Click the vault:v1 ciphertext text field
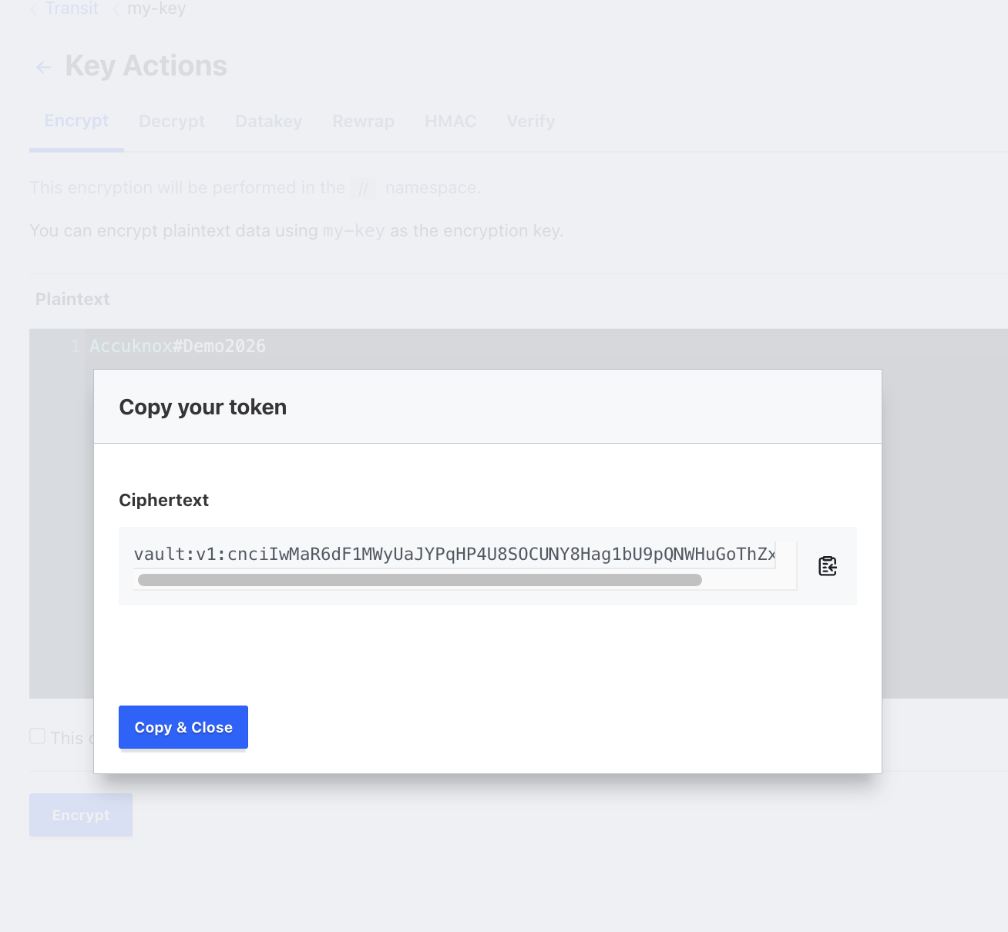 pos(455,554)
